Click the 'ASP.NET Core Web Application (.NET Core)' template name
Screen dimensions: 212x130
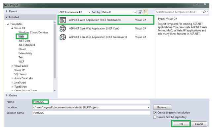94,29
